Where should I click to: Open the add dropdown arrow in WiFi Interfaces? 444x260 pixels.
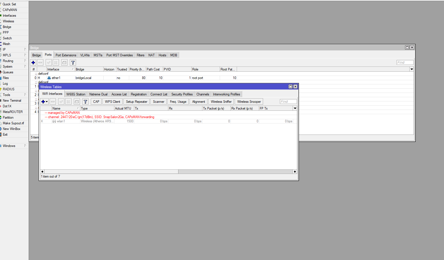coord(46,101)
